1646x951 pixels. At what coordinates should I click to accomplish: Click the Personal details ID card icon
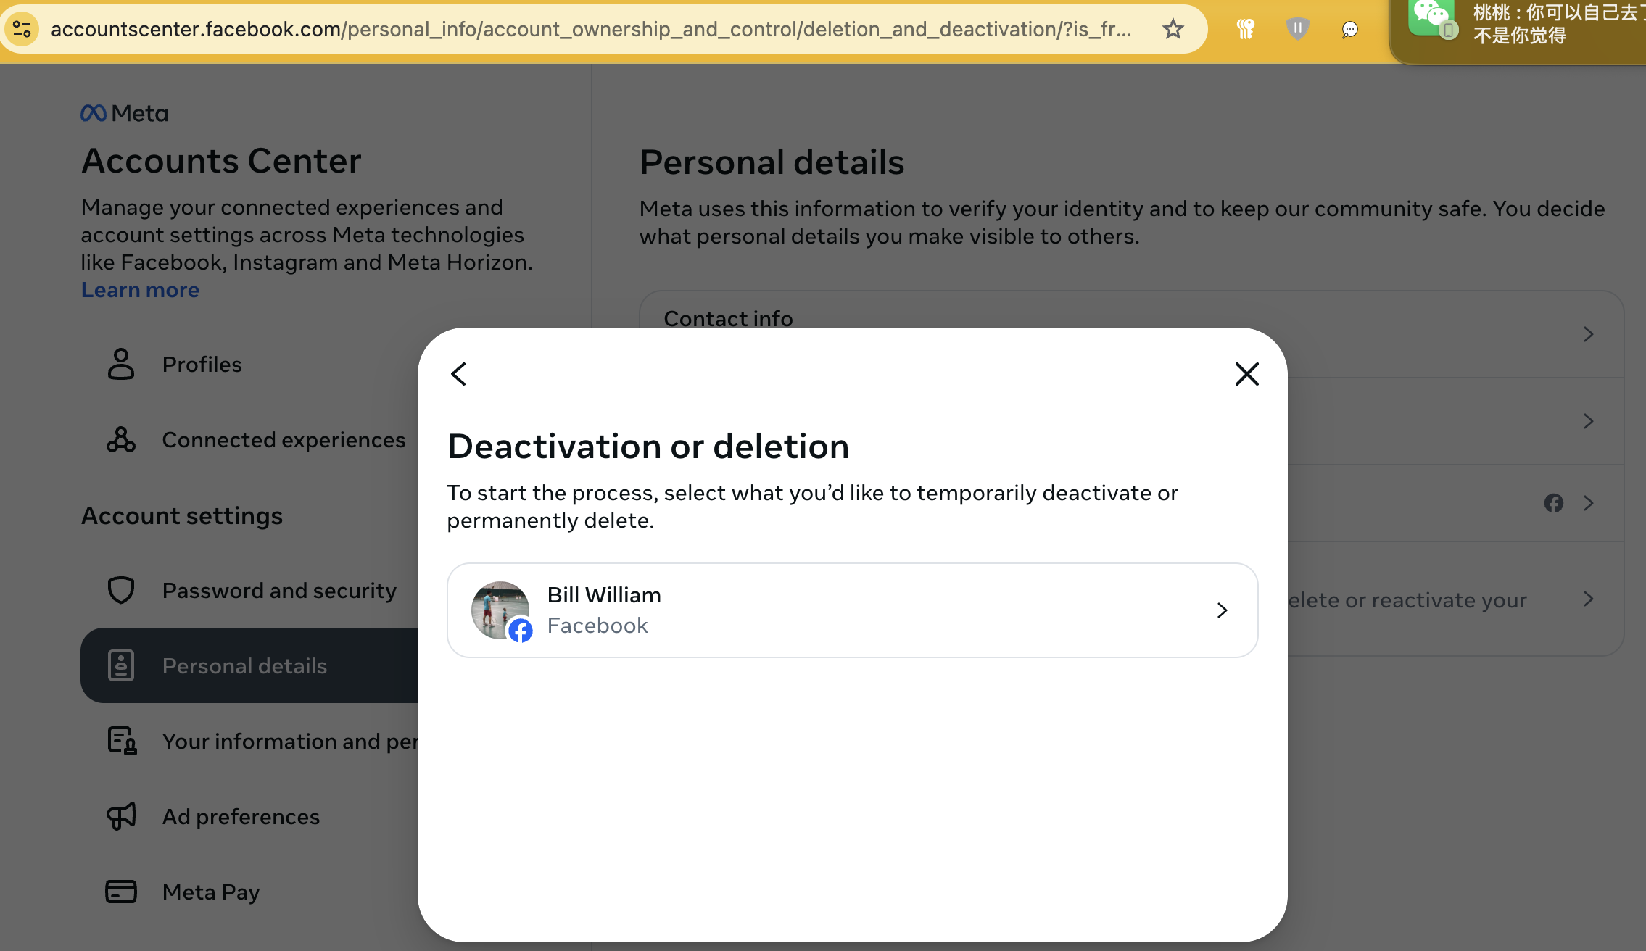pos(121,665)
